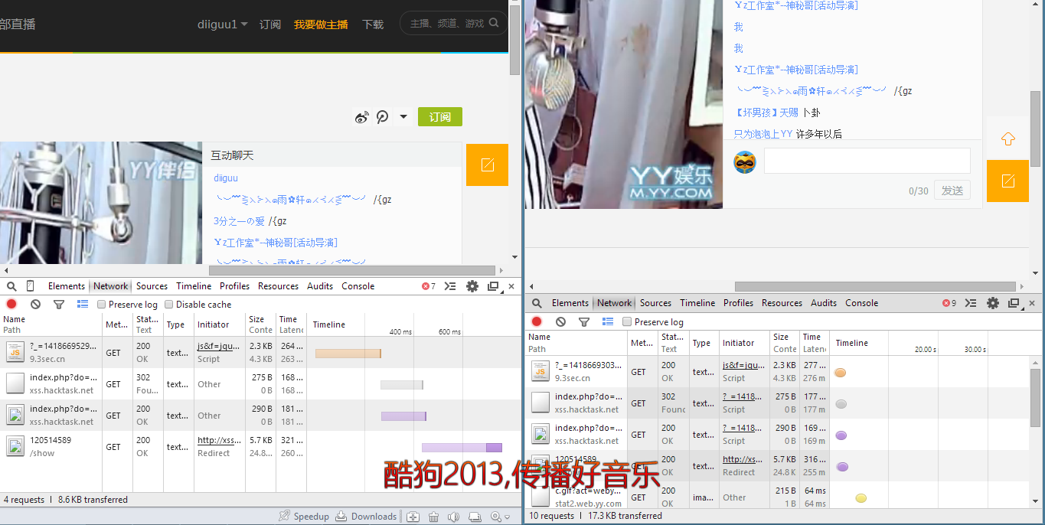
Task: Toggle device mode icon in left DevTools
Action: click(31, 286)
